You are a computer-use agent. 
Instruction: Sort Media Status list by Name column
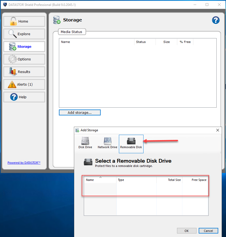coord(96,42)
